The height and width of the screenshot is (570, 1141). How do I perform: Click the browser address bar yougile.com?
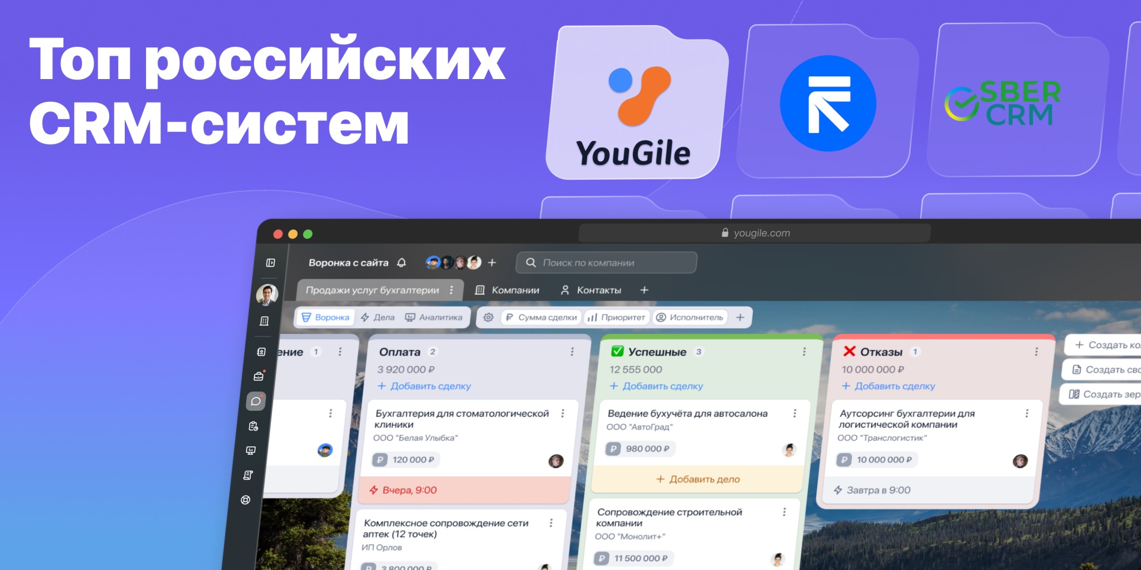tap(755, 233)
